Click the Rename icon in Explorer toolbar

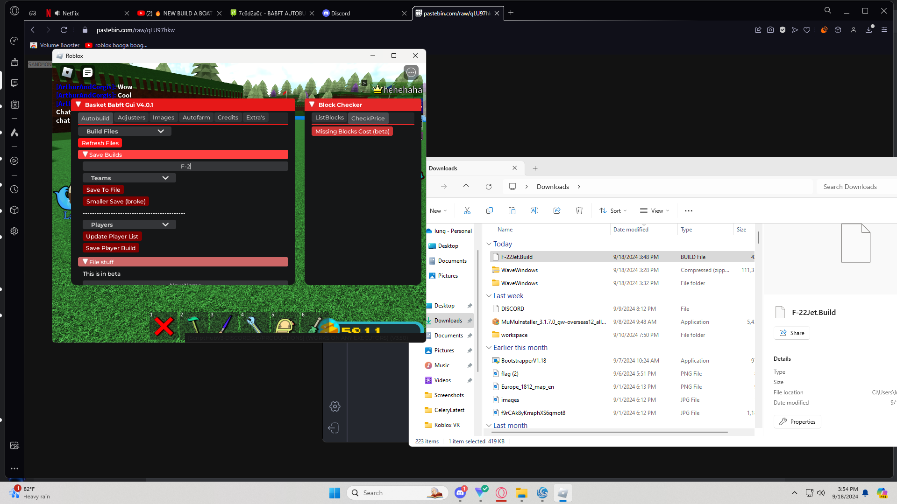click(534, 211)
